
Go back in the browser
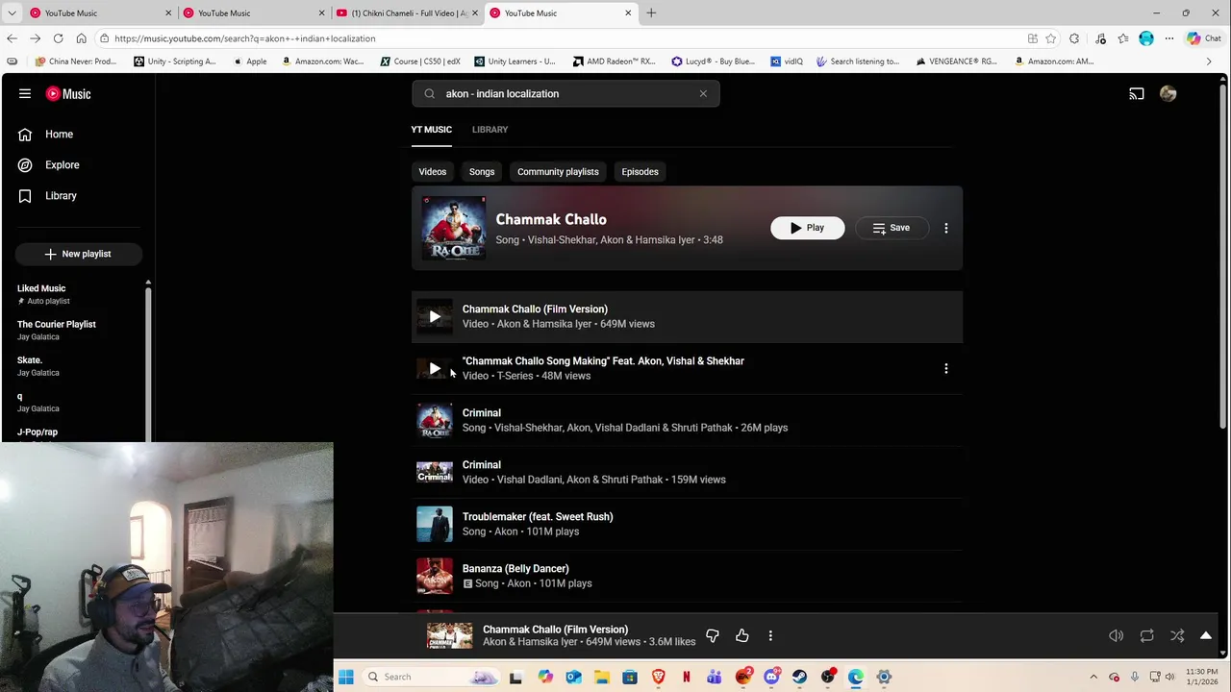point(12,38)
